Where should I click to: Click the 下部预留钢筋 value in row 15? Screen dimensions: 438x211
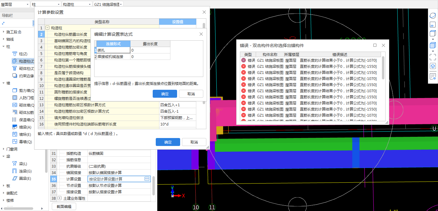[x=178, y=118]
